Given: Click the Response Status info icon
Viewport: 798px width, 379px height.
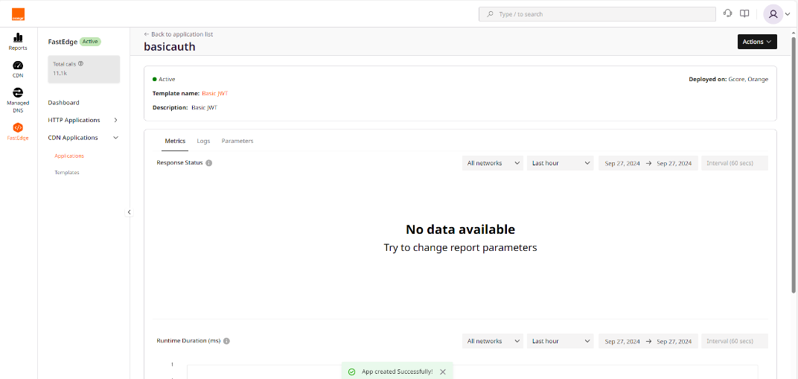Looking at the screenshot, I should (x=209, y=163).
